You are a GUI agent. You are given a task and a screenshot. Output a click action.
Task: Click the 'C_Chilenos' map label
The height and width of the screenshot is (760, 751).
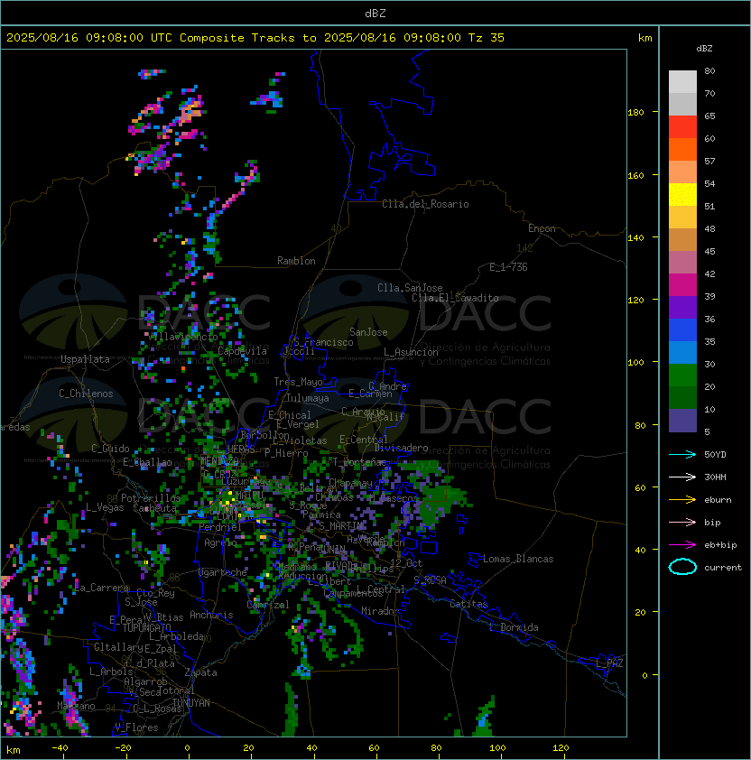(86, 394)
